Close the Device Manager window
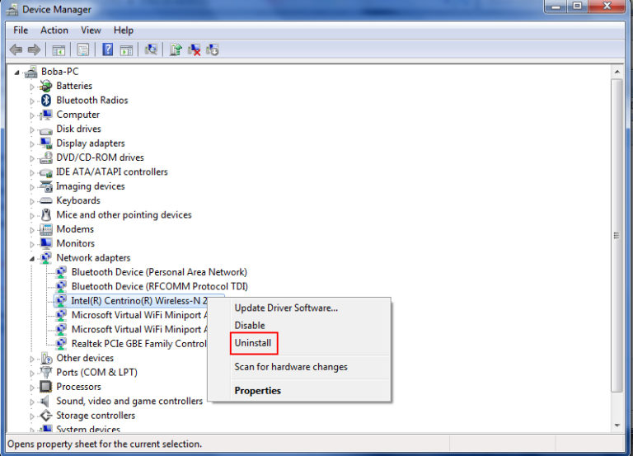The height and width of the screenshot is (456, 633). [607, 6]
